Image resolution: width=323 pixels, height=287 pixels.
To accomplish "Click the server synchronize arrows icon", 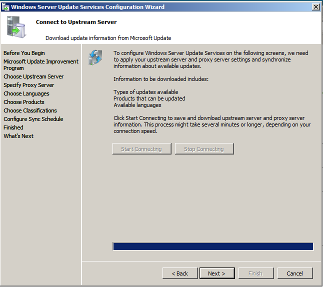I will pos(95,57).
